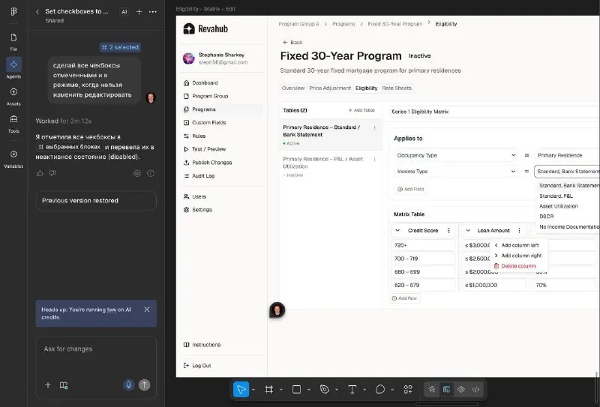Click the Add Row button

click(x=405, y=298)
